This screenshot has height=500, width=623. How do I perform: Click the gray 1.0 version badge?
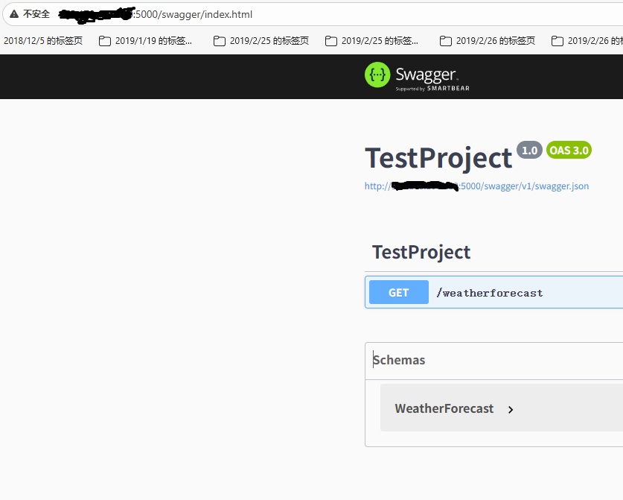[529, 150]
